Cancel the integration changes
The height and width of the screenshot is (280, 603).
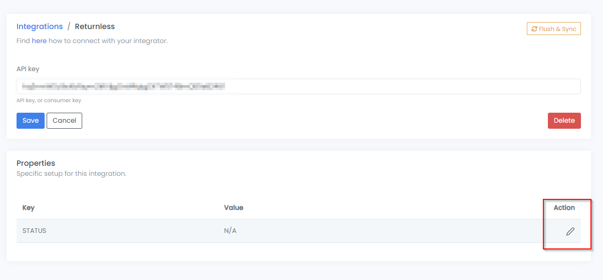(64, 121)
